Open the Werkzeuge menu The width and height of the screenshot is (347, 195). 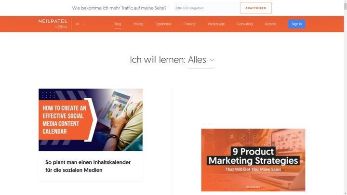[x=216, y=24]
